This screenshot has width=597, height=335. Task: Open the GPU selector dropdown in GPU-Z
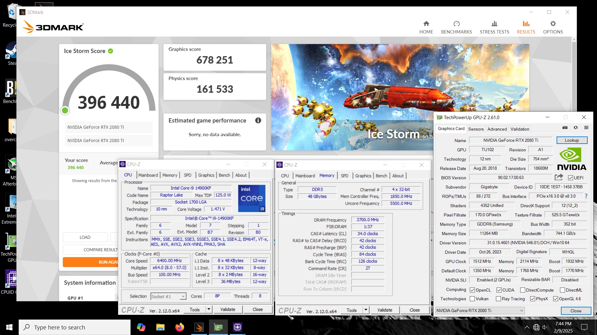(x=480, y=310)
